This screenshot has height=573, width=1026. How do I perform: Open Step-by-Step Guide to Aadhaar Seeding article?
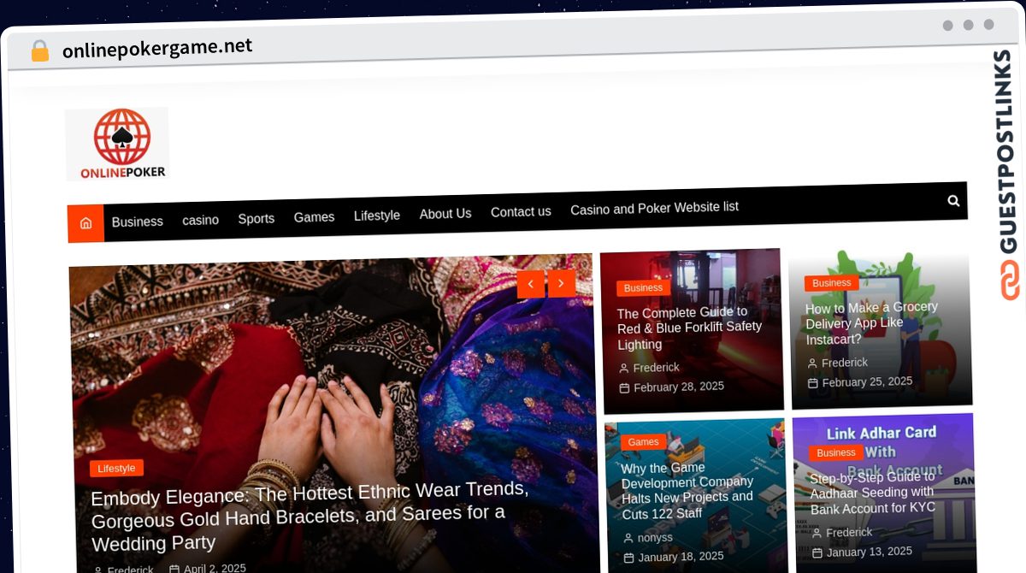873,493
